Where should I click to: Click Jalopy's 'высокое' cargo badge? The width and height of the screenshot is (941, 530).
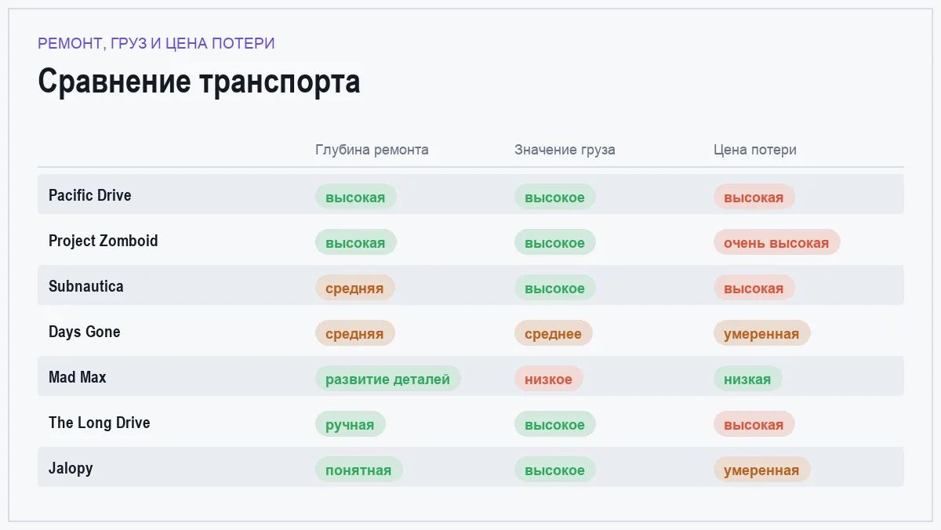click(555, 470)
